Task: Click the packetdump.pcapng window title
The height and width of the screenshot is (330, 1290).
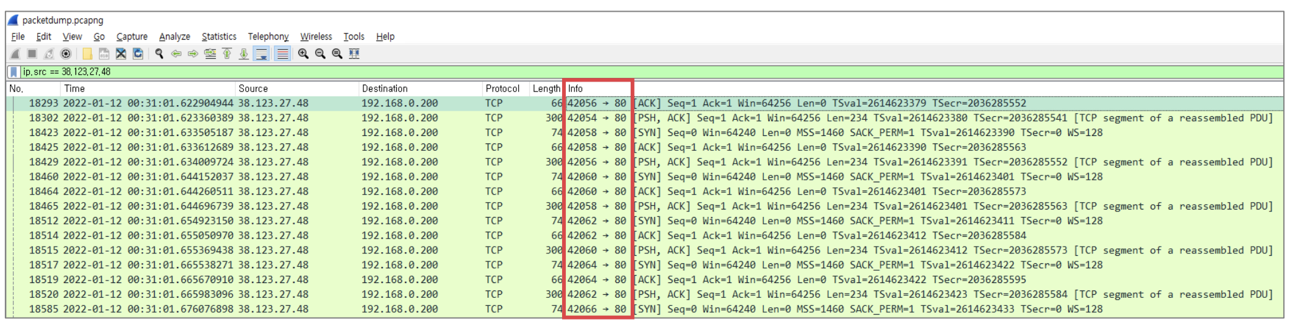Action: coord(63,20)
